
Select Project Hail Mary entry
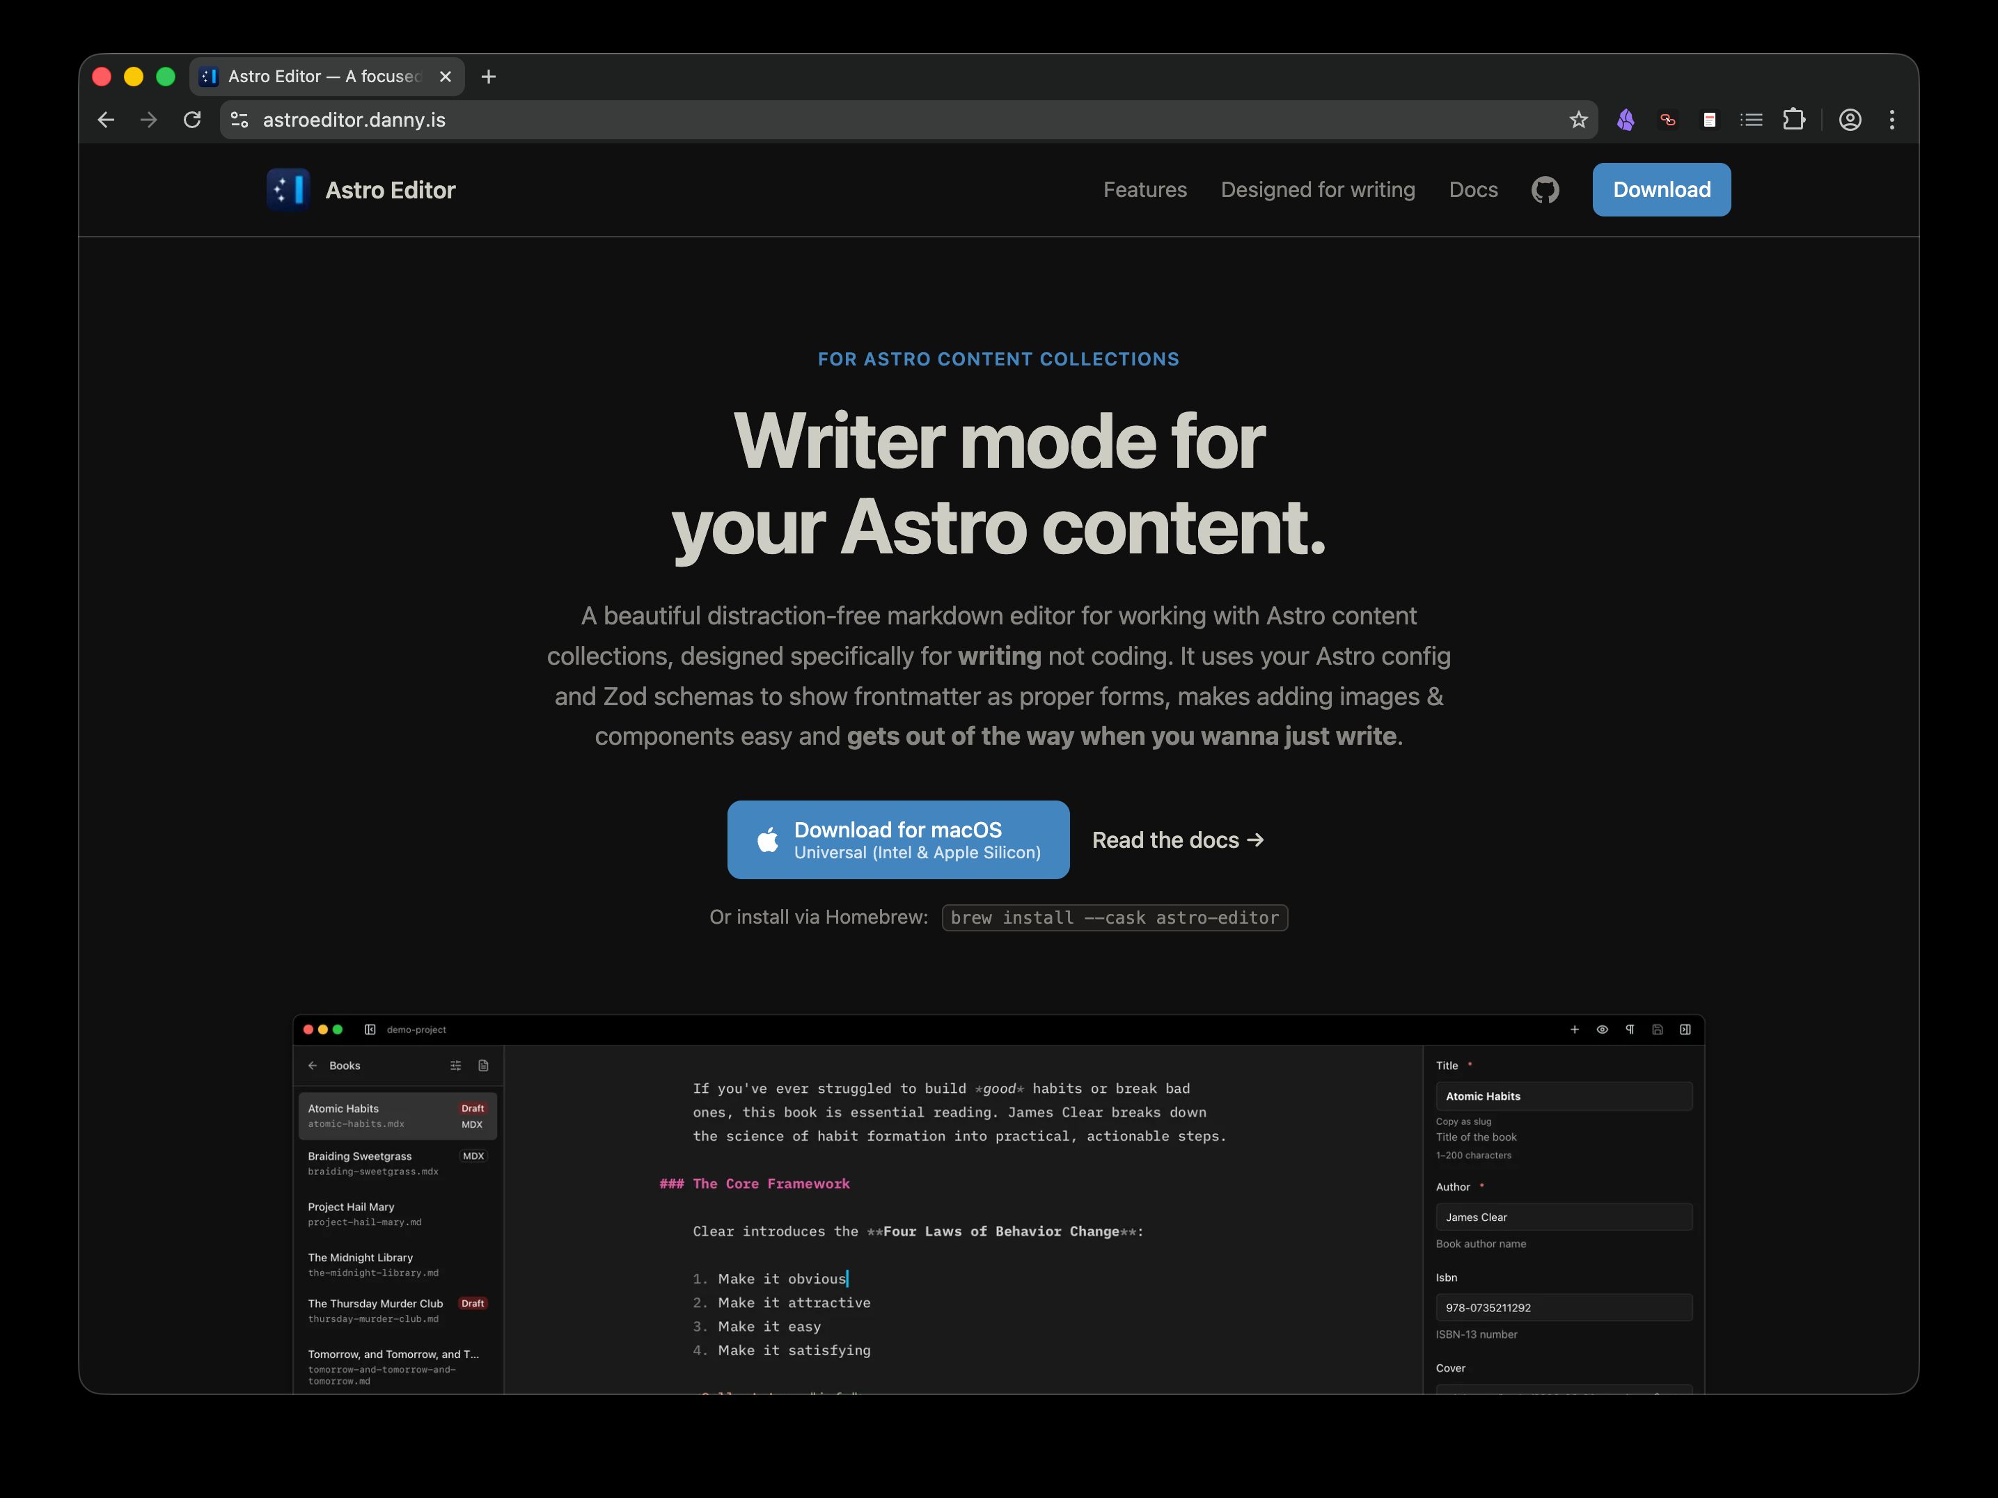pyautogui.click(x=398, y=1213)
